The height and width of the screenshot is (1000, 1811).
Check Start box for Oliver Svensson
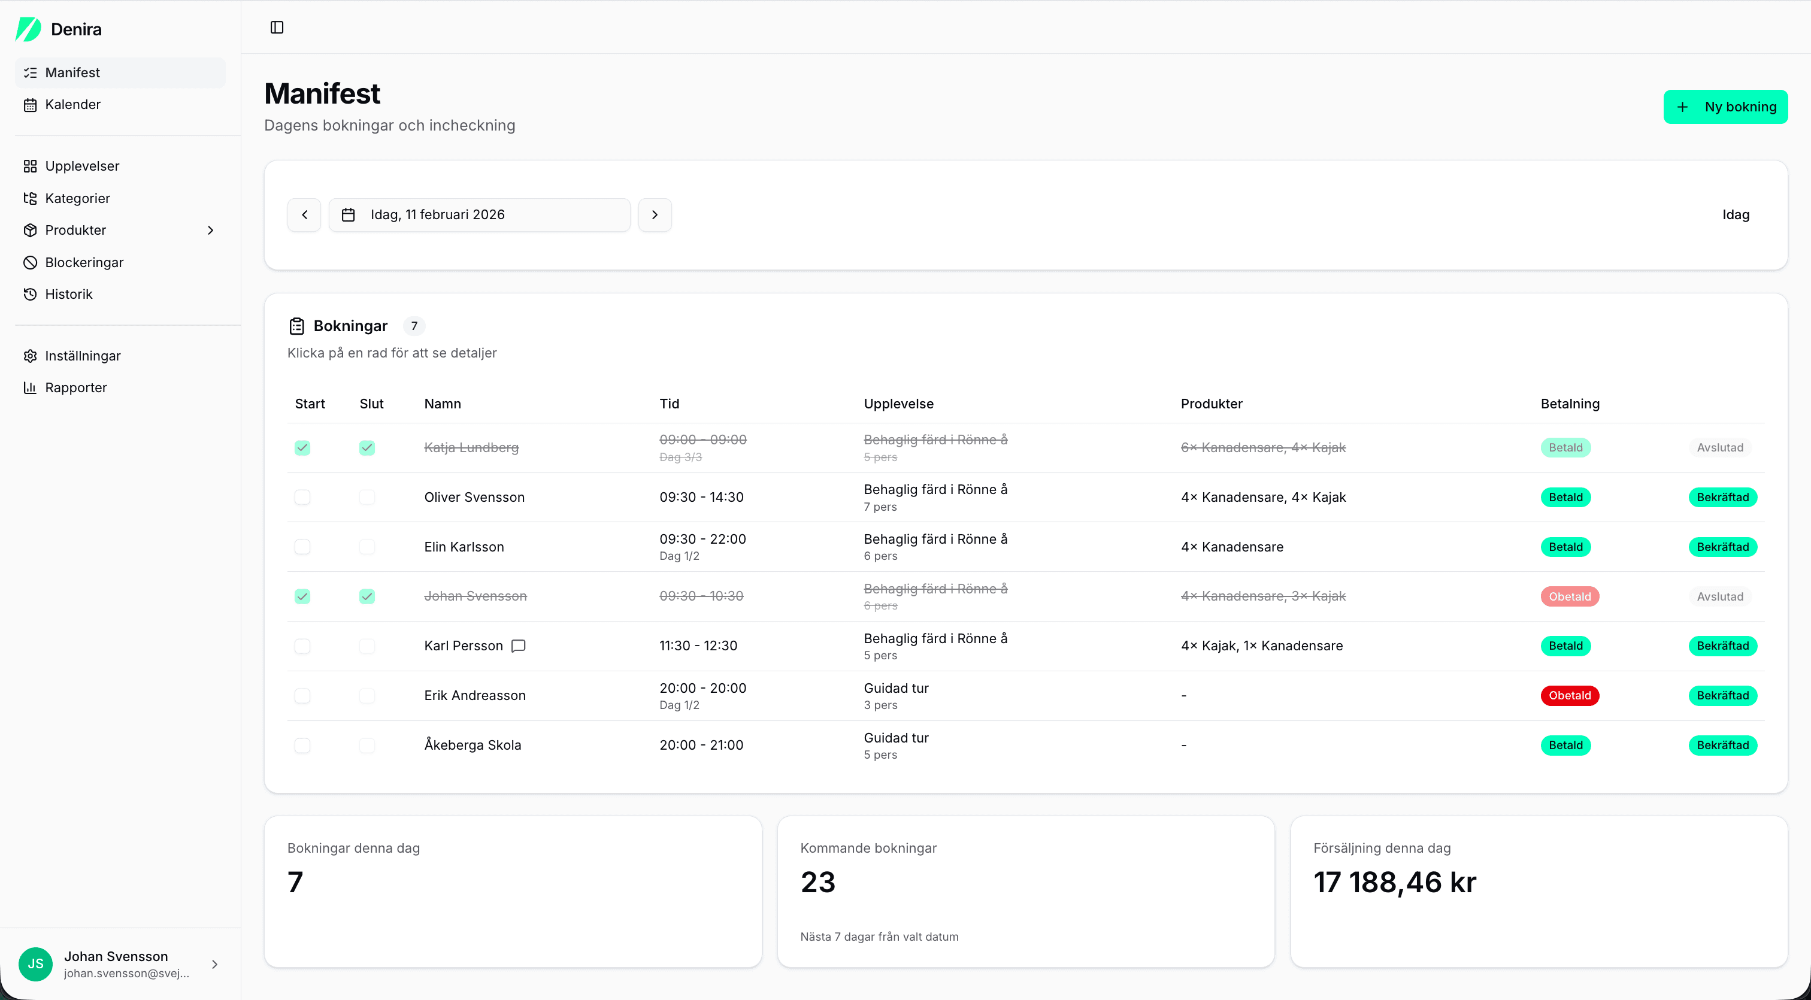point(302,498)
